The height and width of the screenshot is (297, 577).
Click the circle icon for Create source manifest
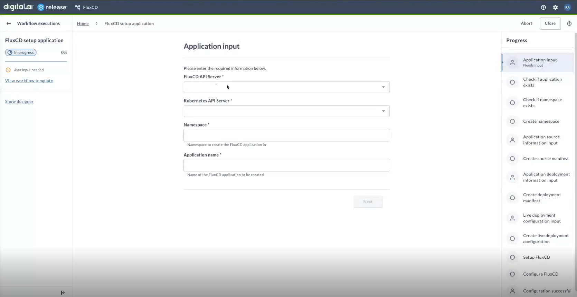(512, 159)
